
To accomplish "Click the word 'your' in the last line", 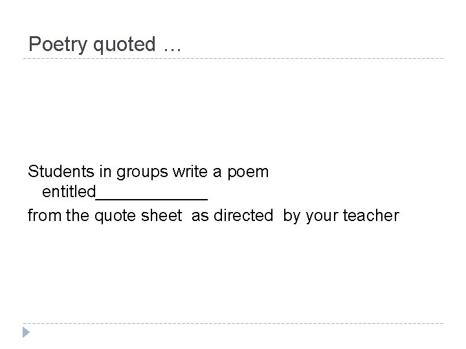I will (319, 216).
